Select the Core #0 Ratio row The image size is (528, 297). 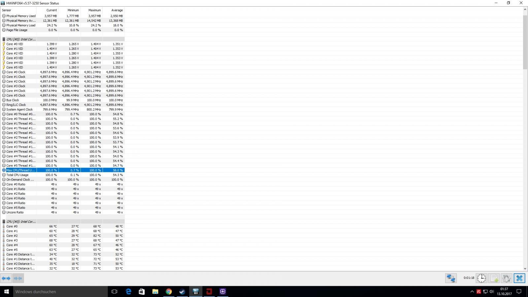point(63,184)
